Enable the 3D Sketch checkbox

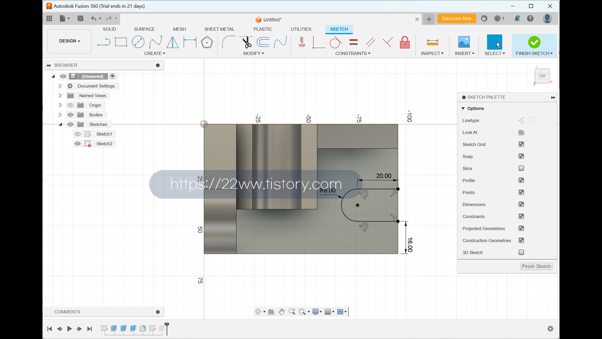(521, 252)
